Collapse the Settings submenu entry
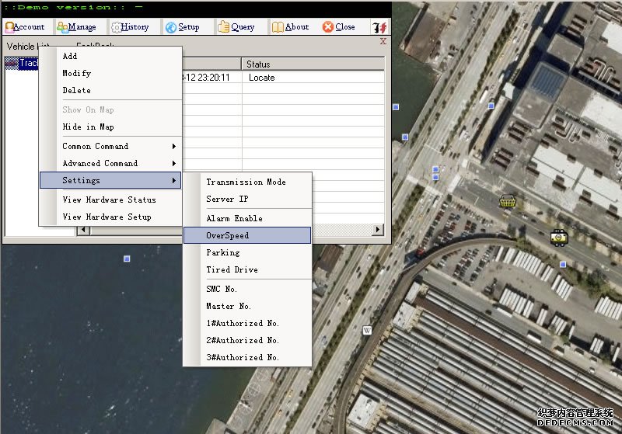 click(110, 180)
